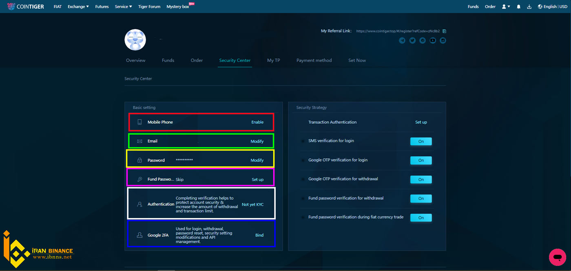The image size is (571, 271).
Task: Click the "My Referral Link:" label
Action: point(336,31)
